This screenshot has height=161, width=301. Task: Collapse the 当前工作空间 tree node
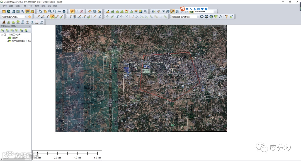(x=2, y=35)
